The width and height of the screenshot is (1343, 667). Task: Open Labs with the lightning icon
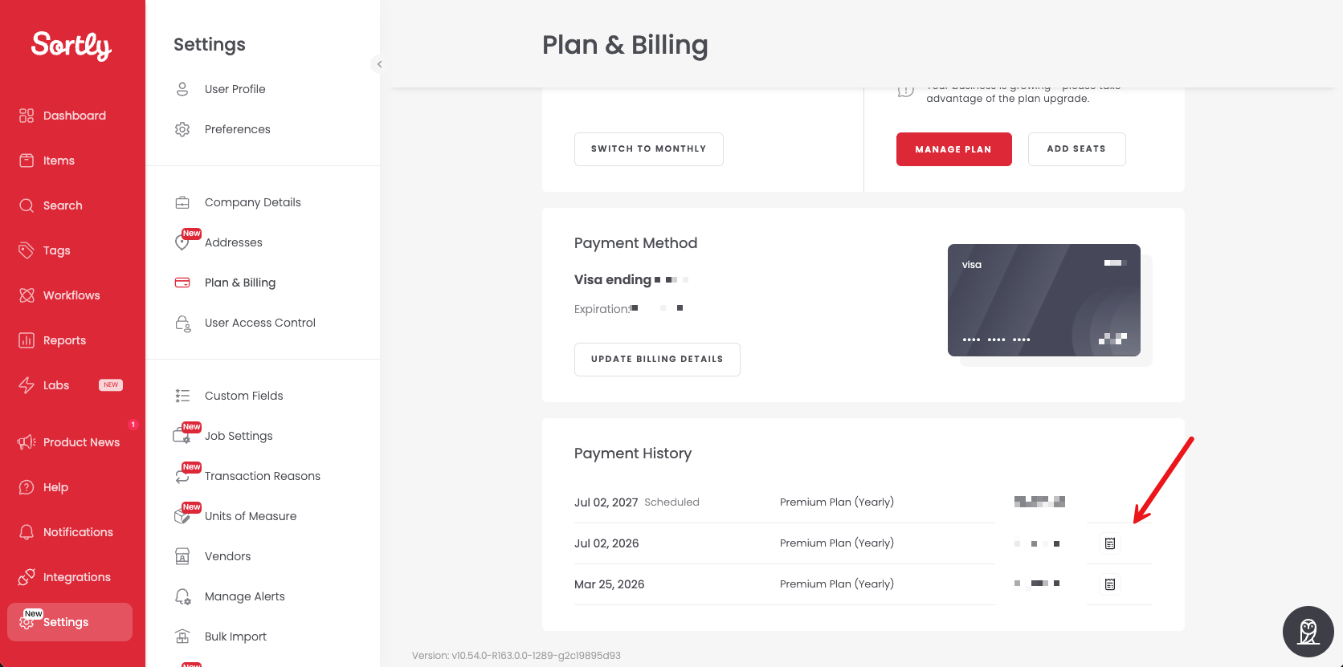(x=71, y=385)
